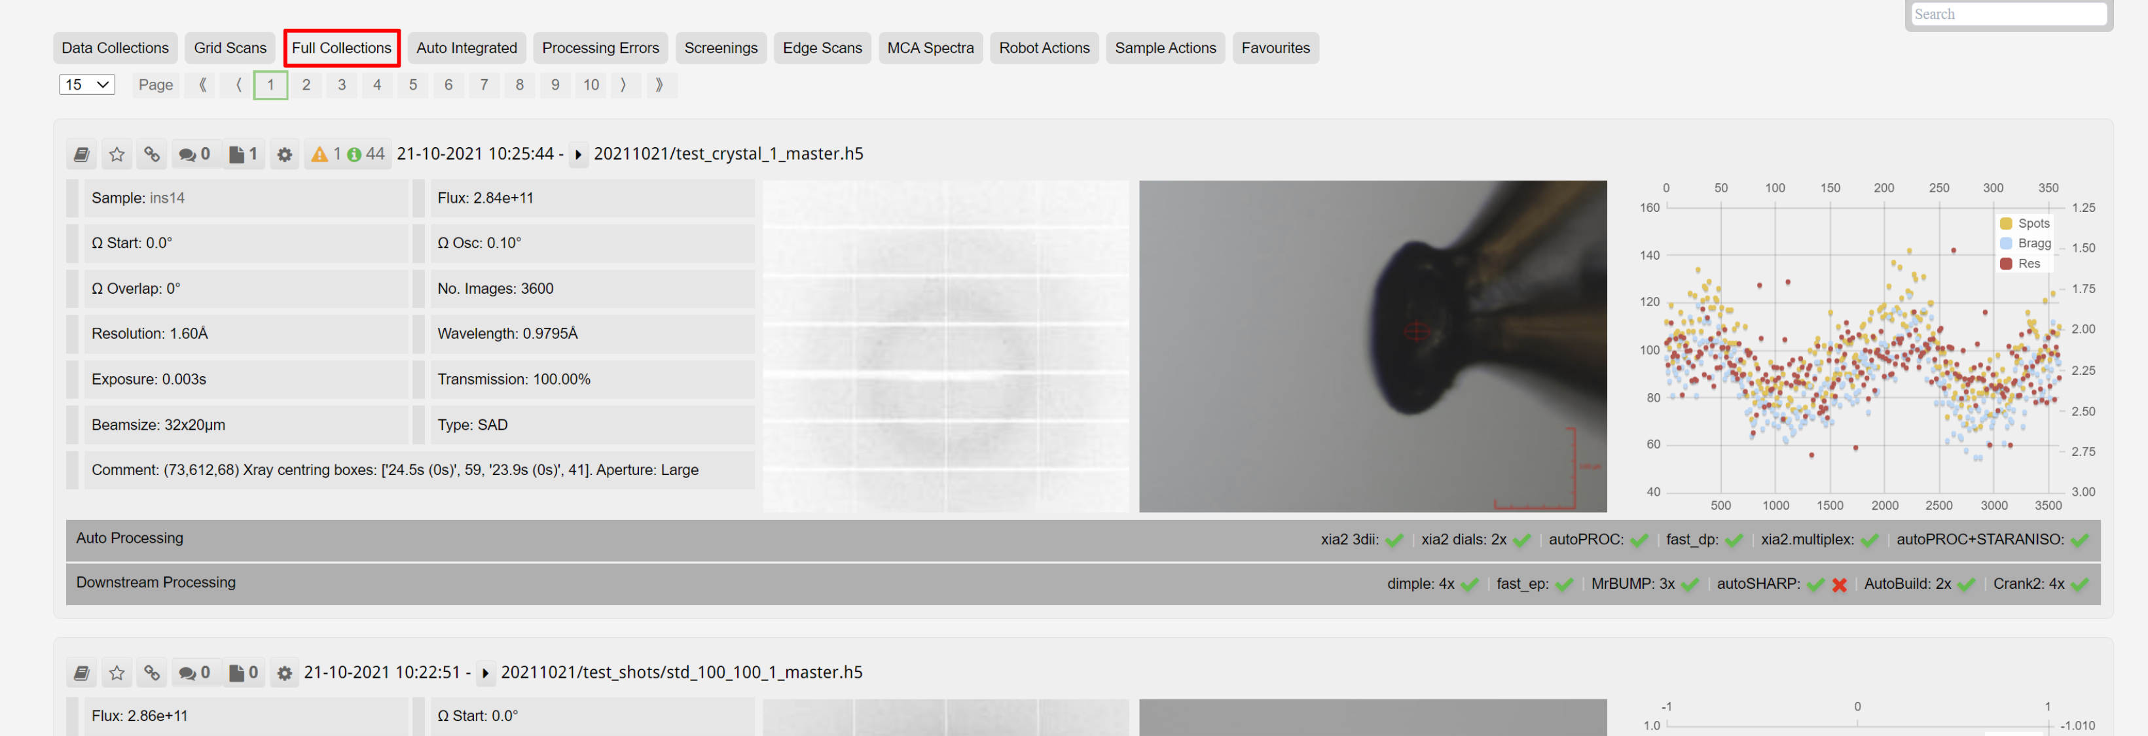Expand the test_crystal_1_master.h5 path arrow
This screenshot has width=2148, height=736.
(578, 154)
